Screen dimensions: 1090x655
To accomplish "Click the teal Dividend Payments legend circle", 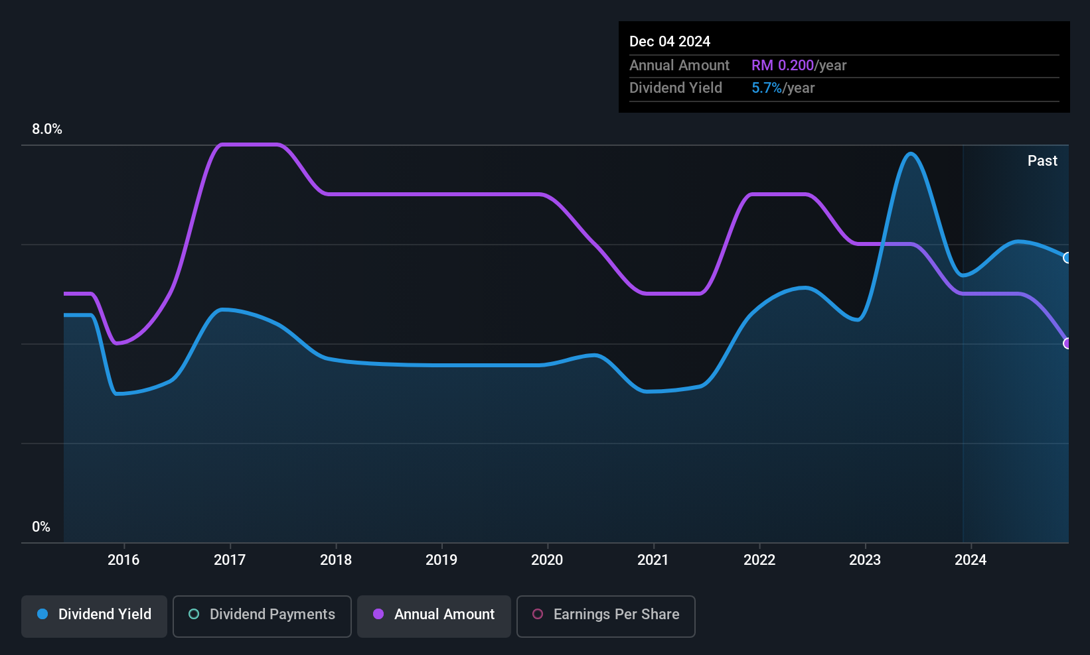I will 194,614.
